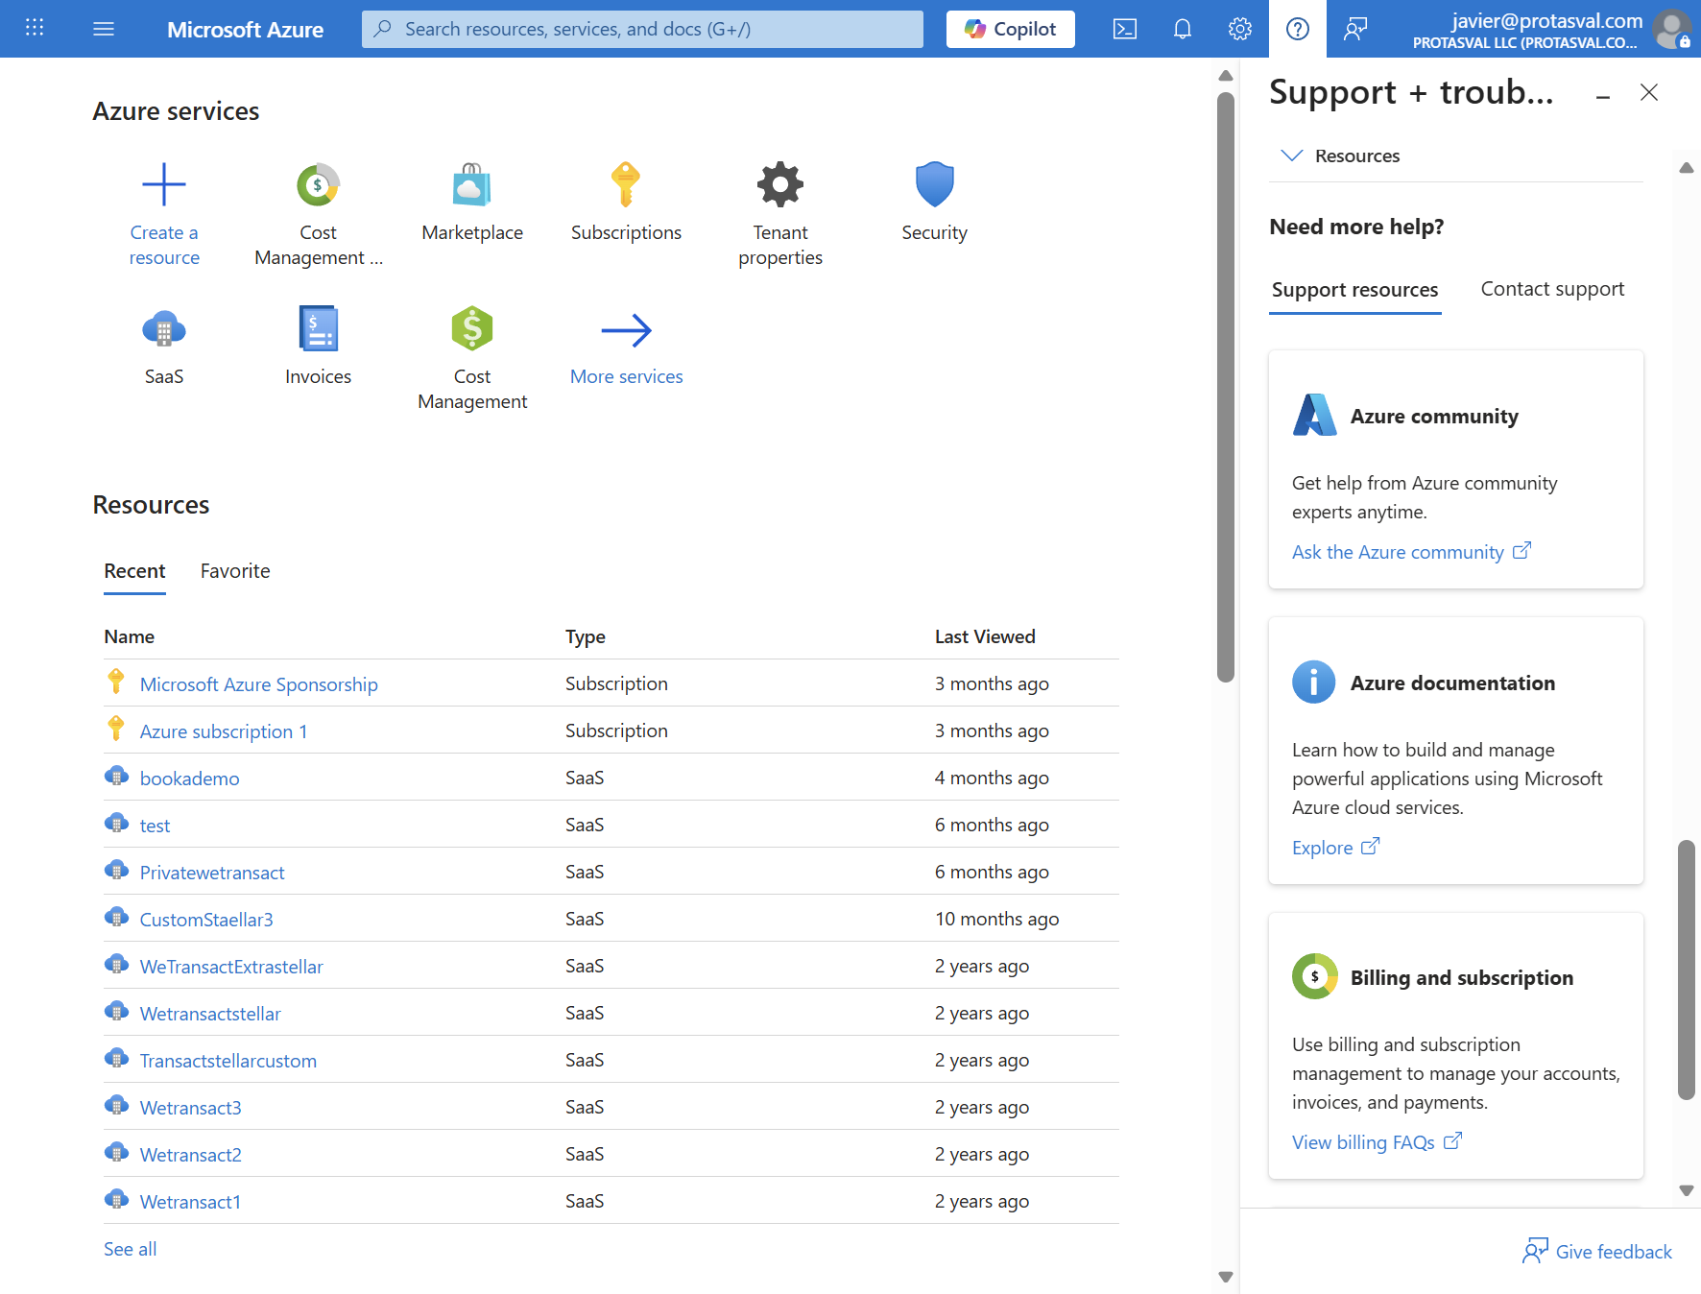Screen dimensions: 1701x1294
Task: Click the Copilot button
Action: pos(1010,29)
